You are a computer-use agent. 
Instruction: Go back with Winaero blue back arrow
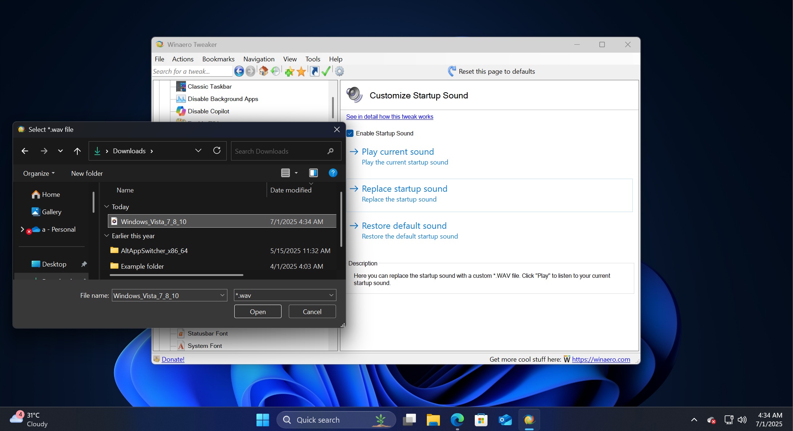[239, 71]
